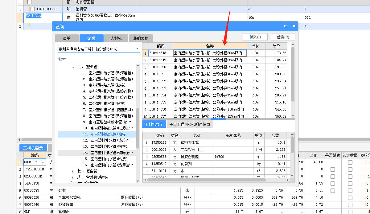The width and height of the screenshot is (370, 214).
Task: Select 润滑剂 material row
Action: [x=216, y=164]
